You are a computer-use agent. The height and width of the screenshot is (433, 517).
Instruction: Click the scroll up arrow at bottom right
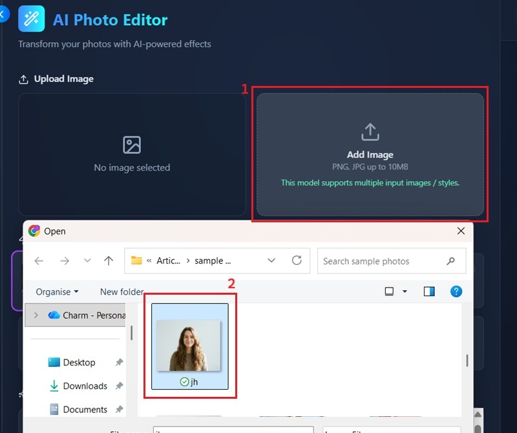pyautogui.click(x=478, y=414)
